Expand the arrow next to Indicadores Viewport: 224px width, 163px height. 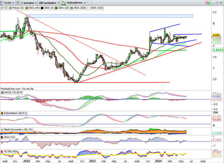point(85,3)
